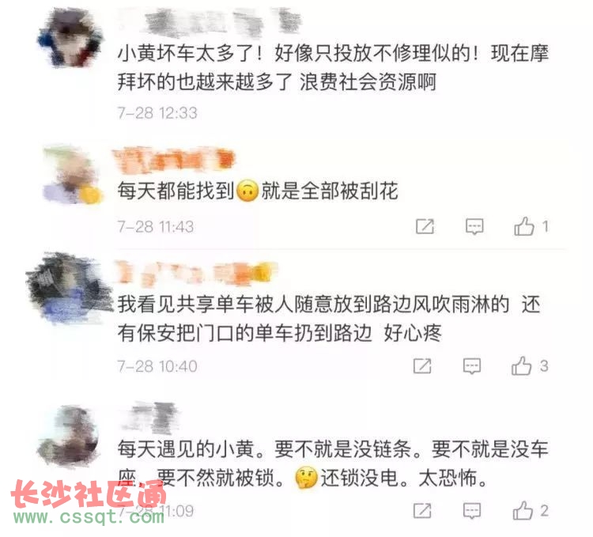
Task: Click the www.cssqt.com watermark link
Action: (x=89, y=516)
